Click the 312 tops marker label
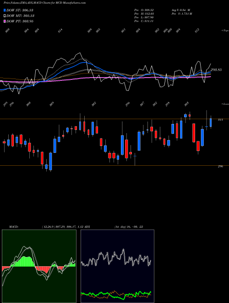The image size is (229, 303). pos(197,31)
